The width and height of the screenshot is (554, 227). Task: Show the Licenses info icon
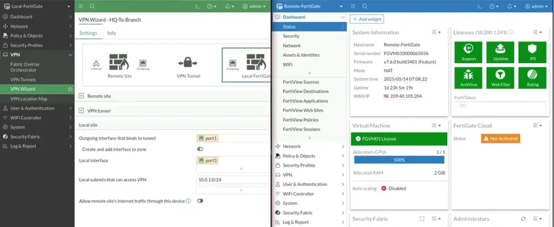click(511, 33)
